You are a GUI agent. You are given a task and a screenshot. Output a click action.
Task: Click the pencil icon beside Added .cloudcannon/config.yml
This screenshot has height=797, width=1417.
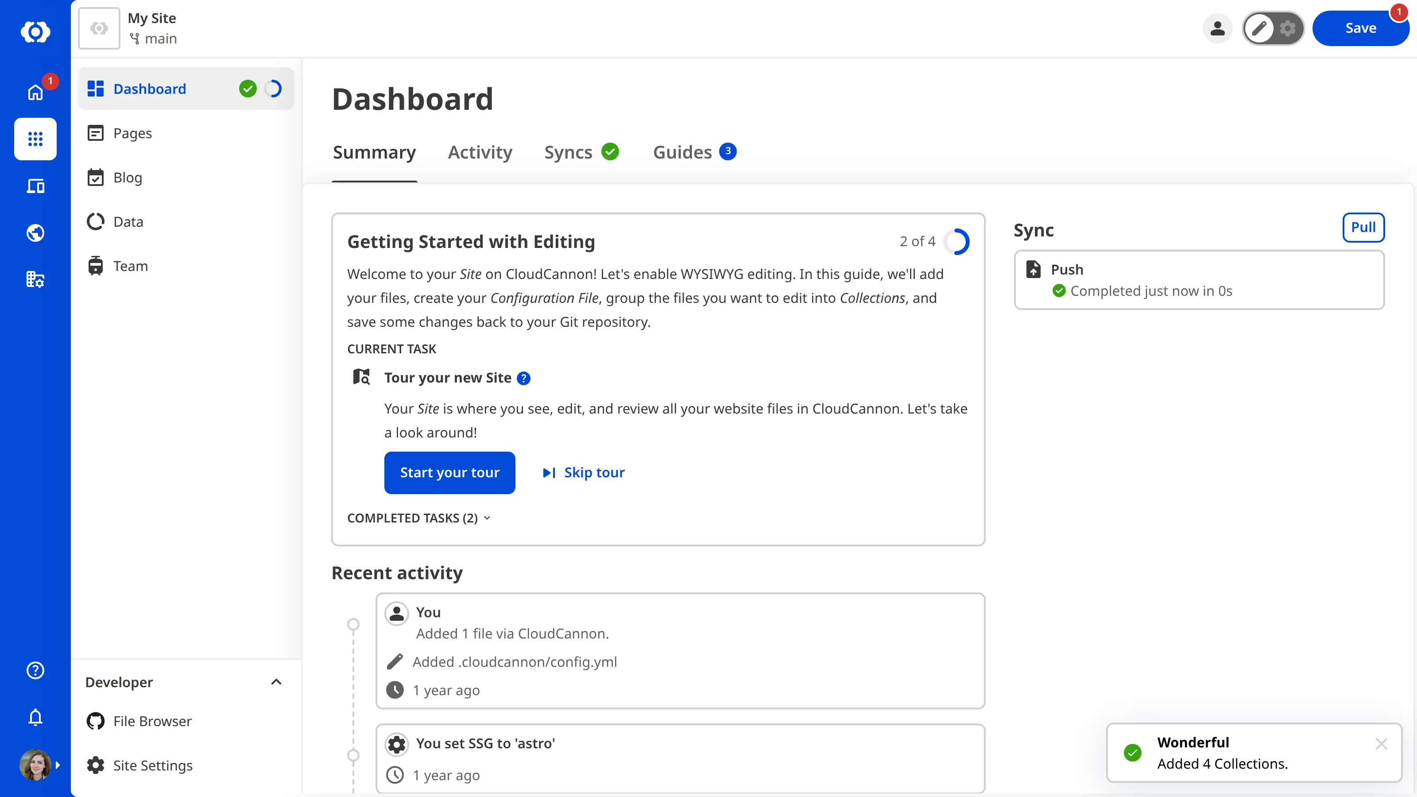coord(395,662)
